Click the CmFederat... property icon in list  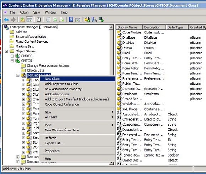119,119
